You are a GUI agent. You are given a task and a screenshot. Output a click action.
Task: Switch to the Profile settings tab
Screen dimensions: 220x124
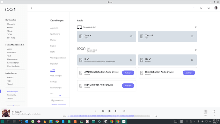point(53,52)
